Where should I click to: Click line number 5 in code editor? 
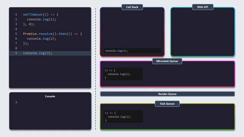coord(16,34)
